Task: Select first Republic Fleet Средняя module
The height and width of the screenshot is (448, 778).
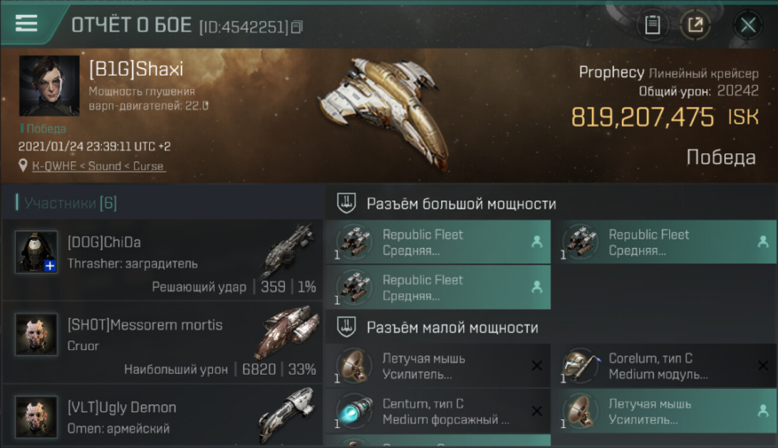Action: 438,242
